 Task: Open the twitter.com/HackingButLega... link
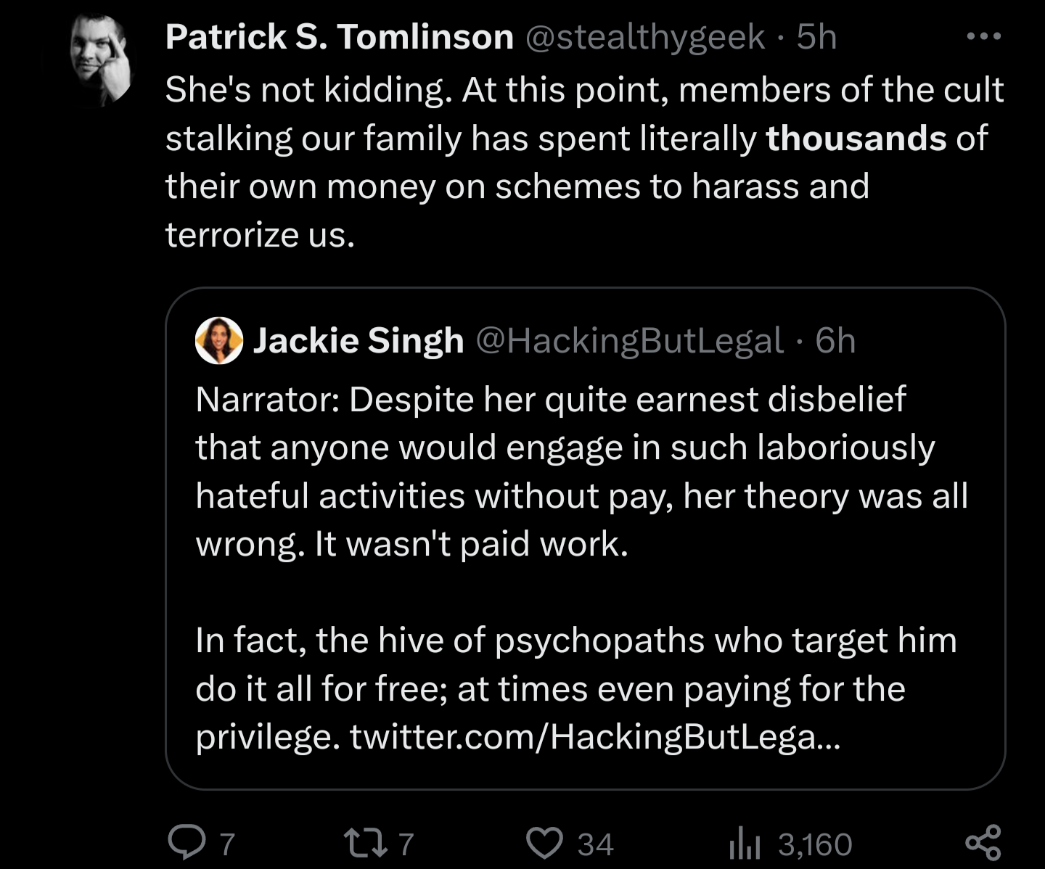[595, 737]
